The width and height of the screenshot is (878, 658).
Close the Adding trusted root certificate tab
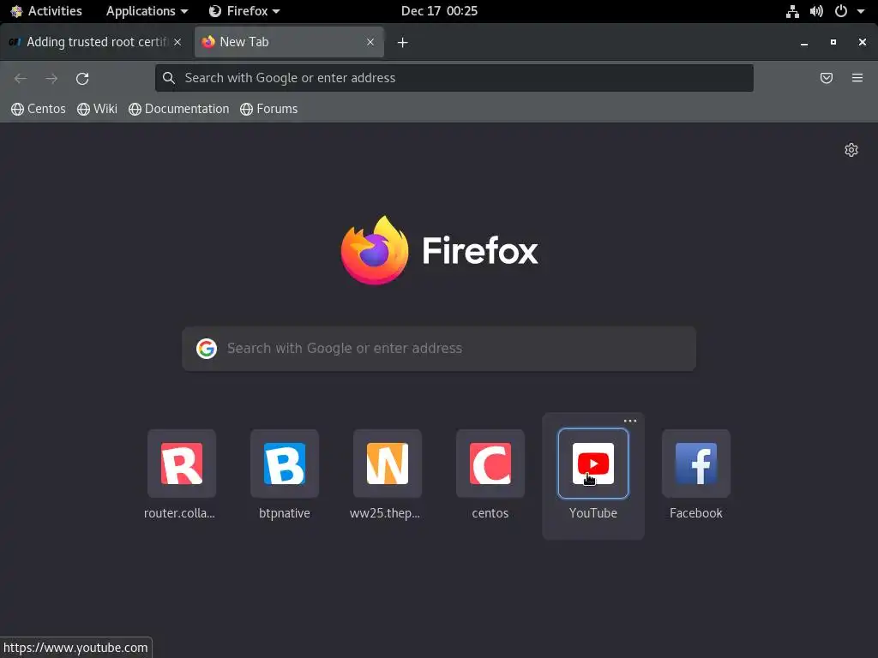177,42
